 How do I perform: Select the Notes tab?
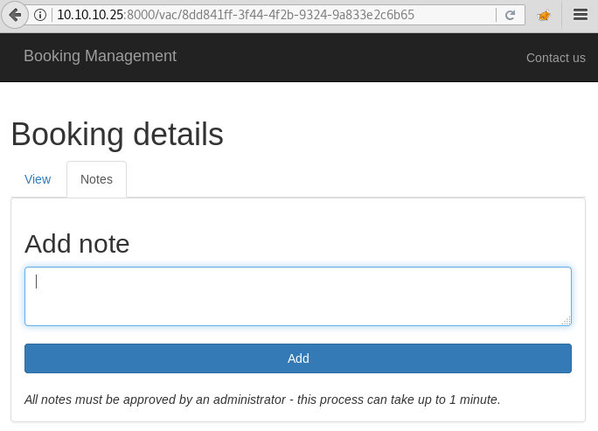coord(96,179)
